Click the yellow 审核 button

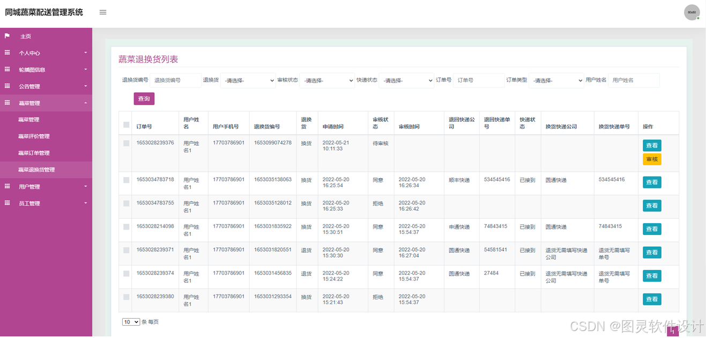click(652, 159)
